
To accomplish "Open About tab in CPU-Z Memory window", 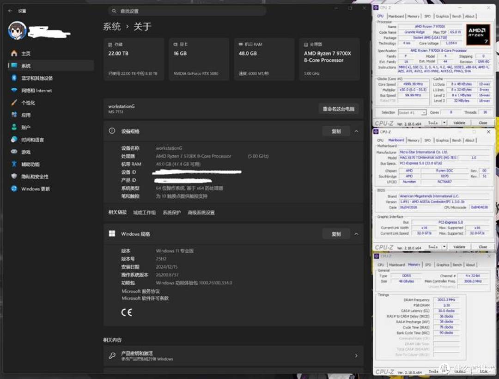I will (470, 265).
